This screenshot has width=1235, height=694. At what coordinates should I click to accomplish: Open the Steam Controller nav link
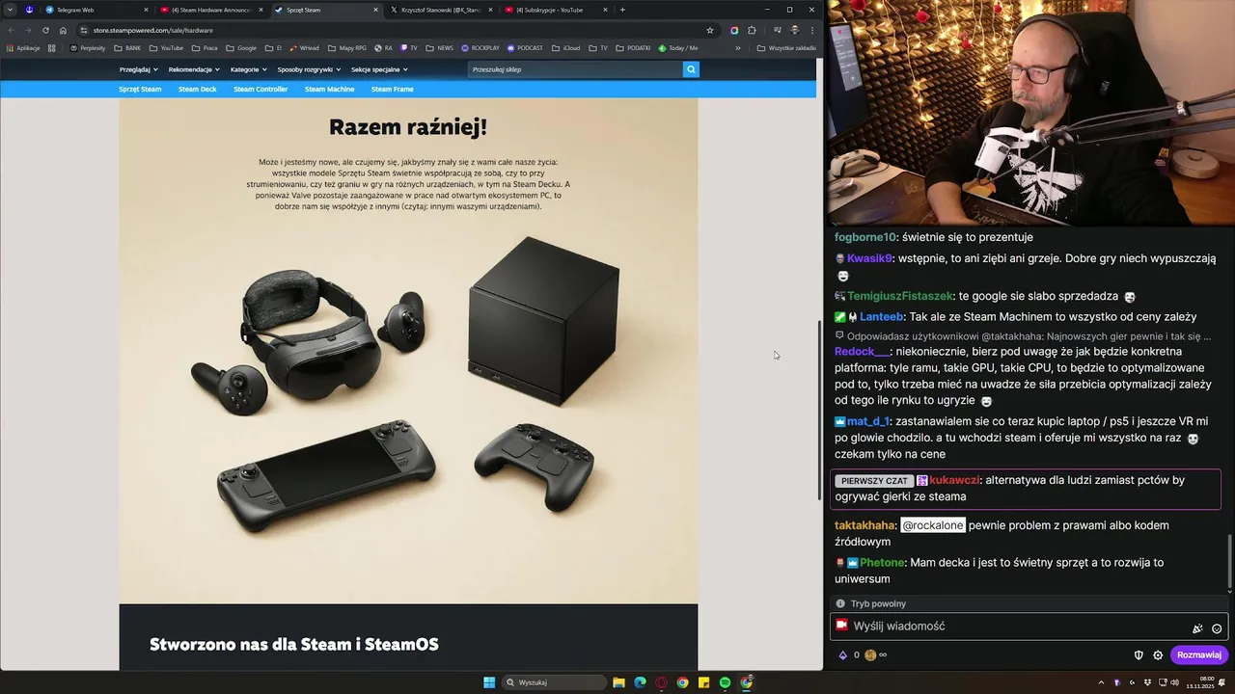(x=261, y=89)
